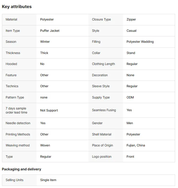Click the Clothing Length label
This screenshot has height=188, width=178.
103,64
